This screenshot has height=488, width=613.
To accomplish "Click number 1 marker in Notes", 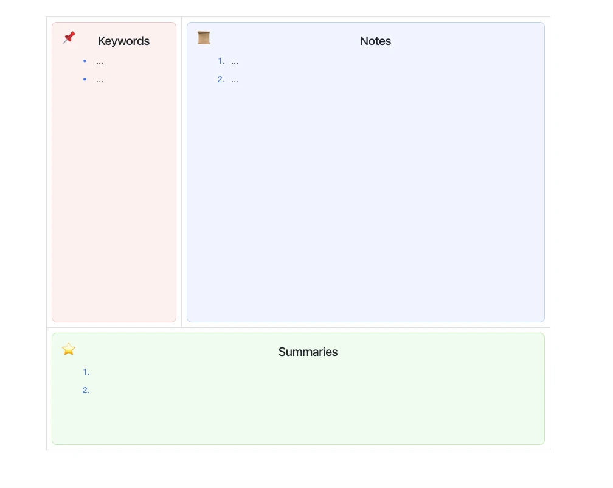I will [221, 61].
